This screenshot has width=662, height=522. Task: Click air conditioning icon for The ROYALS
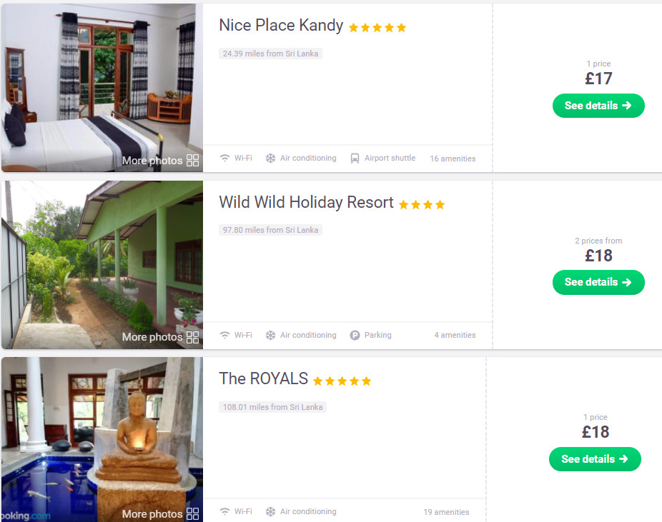coord(270,511)
